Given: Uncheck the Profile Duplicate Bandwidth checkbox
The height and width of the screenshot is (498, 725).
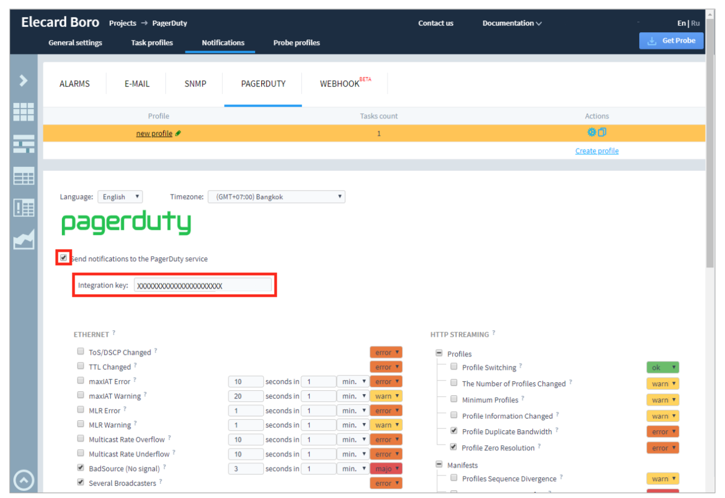Looking at the screenshot, I should [454, 431].
